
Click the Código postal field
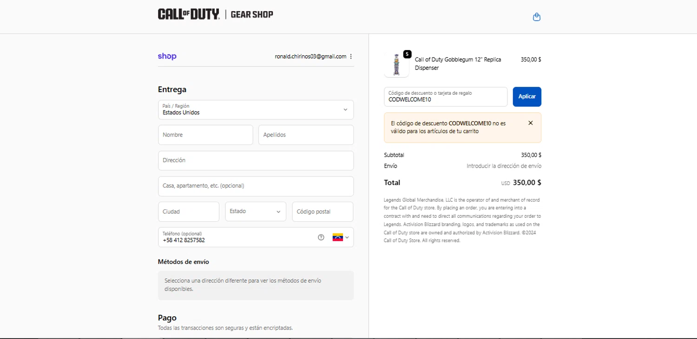[322, 211]
